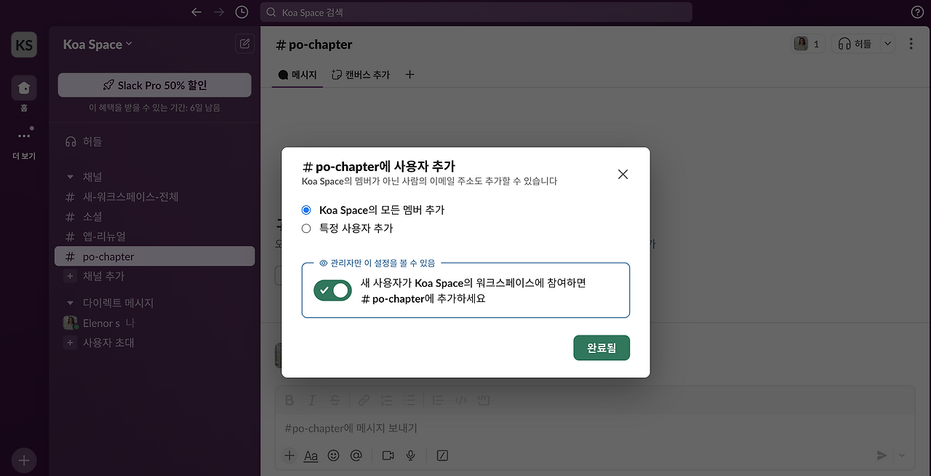Claim the Slack Pro 50% 할인 offer
This screenshot has width=931, height=476.
click(154, 84)
